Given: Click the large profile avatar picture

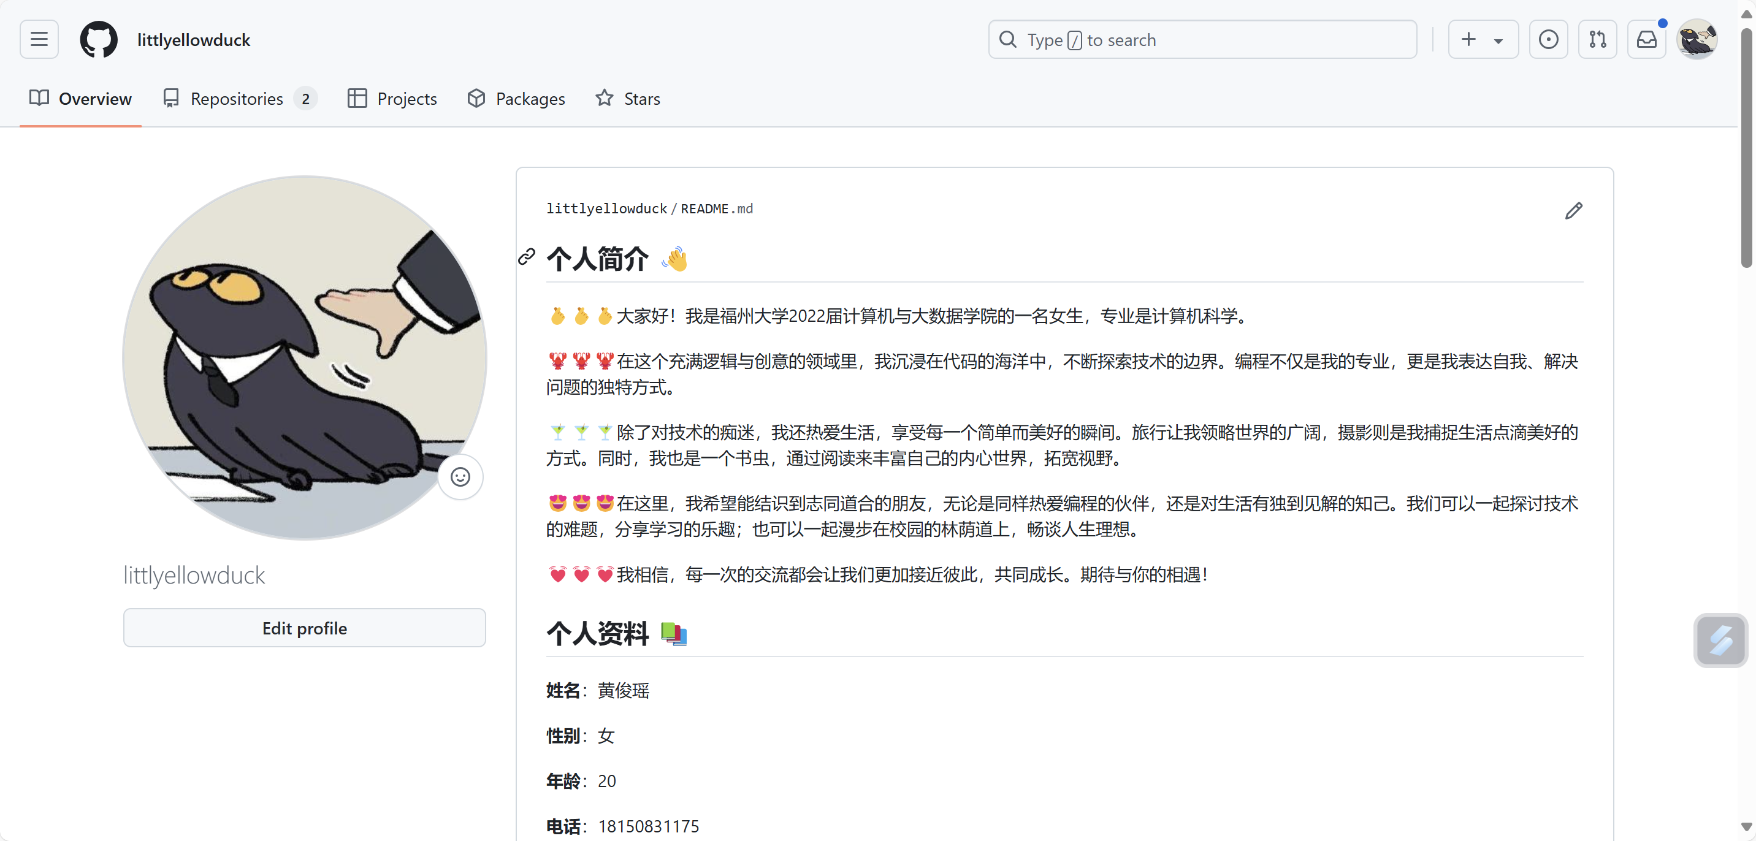Looking at the screenshot, I should 304,358.
